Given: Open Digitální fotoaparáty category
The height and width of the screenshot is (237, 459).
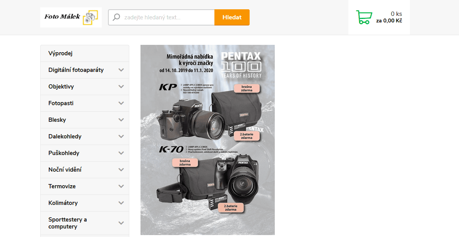Looking at the screenshot, I should [x=76, y=70].
